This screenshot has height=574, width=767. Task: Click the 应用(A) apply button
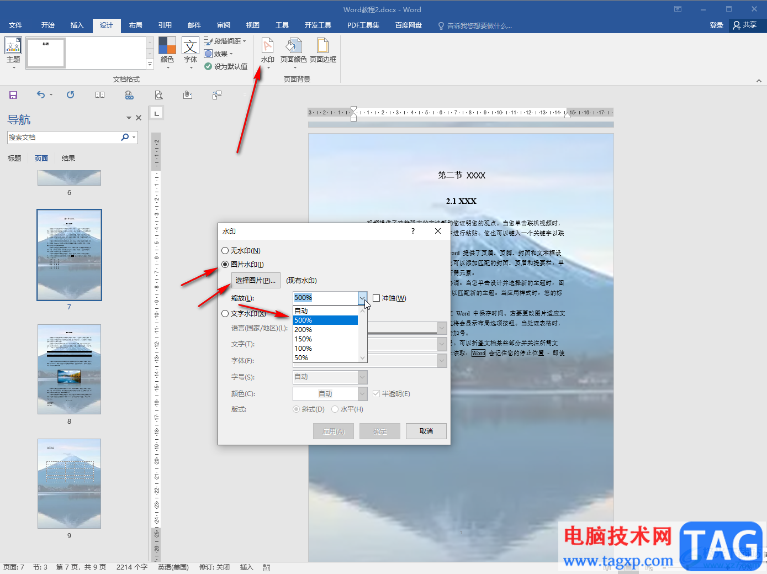pos(334,431)
